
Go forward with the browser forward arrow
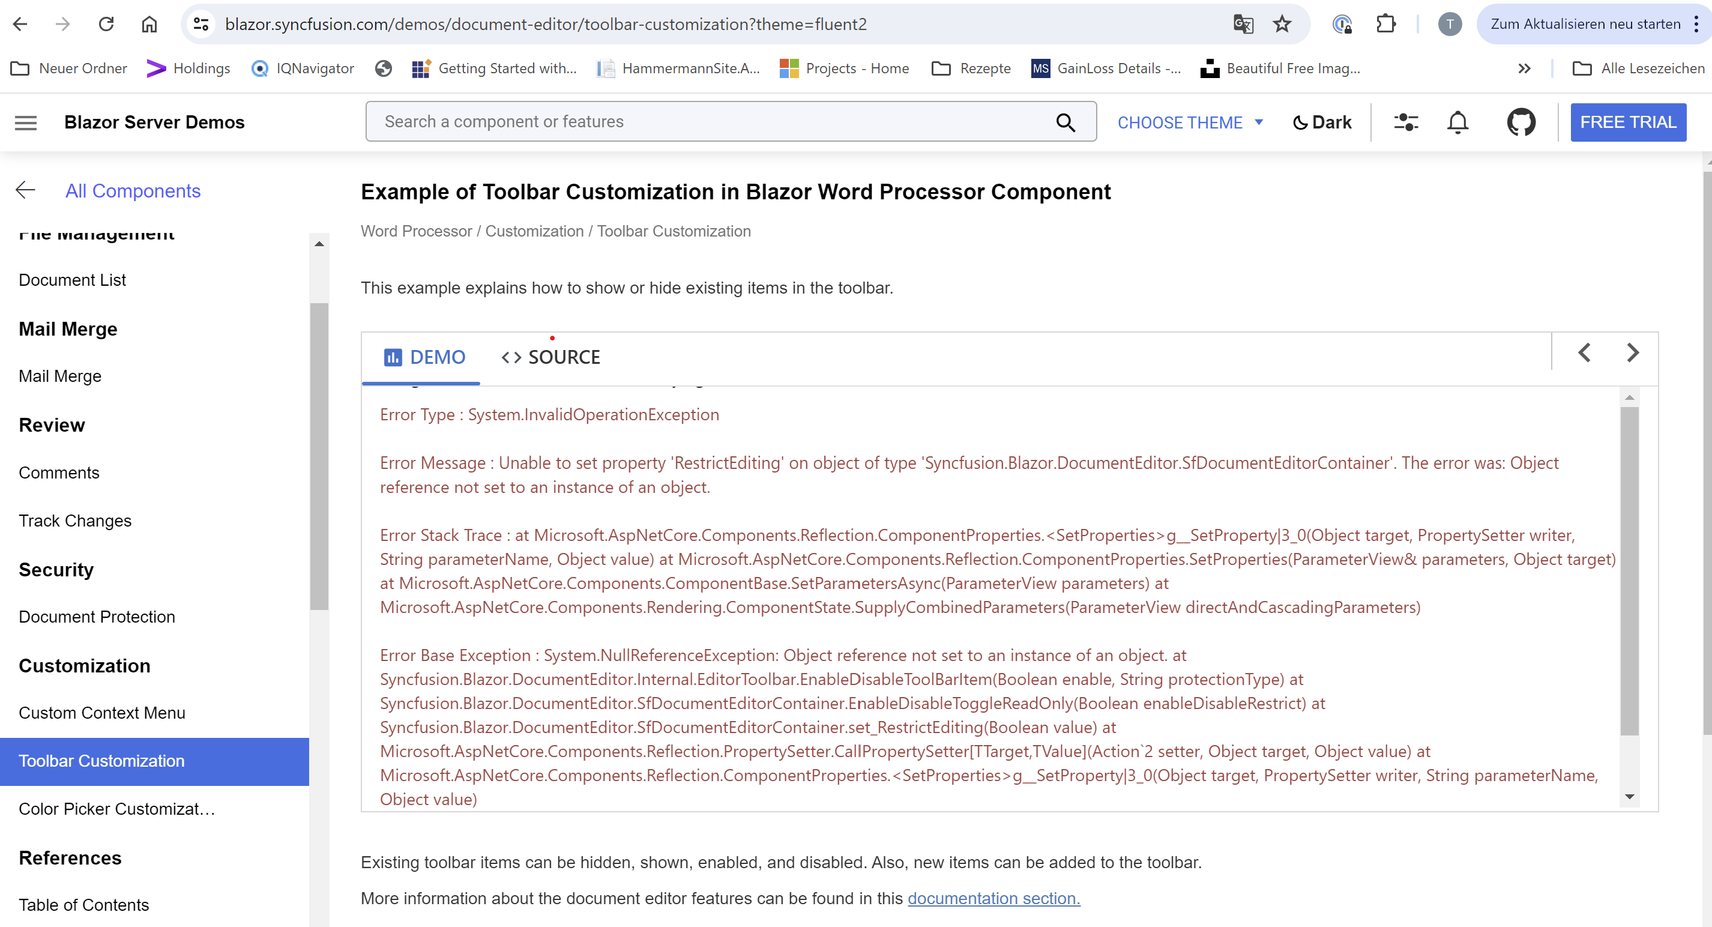pos(62,25)
